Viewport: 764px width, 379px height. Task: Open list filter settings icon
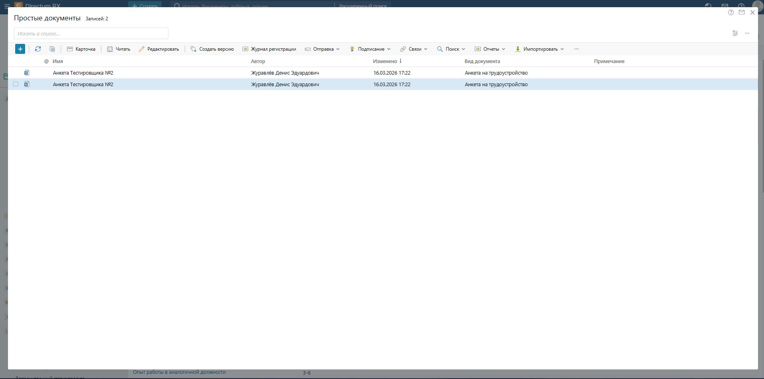coord(735,33)
